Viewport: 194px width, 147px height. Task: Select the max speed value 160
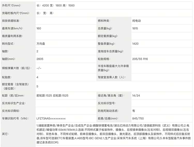[39, 28]
